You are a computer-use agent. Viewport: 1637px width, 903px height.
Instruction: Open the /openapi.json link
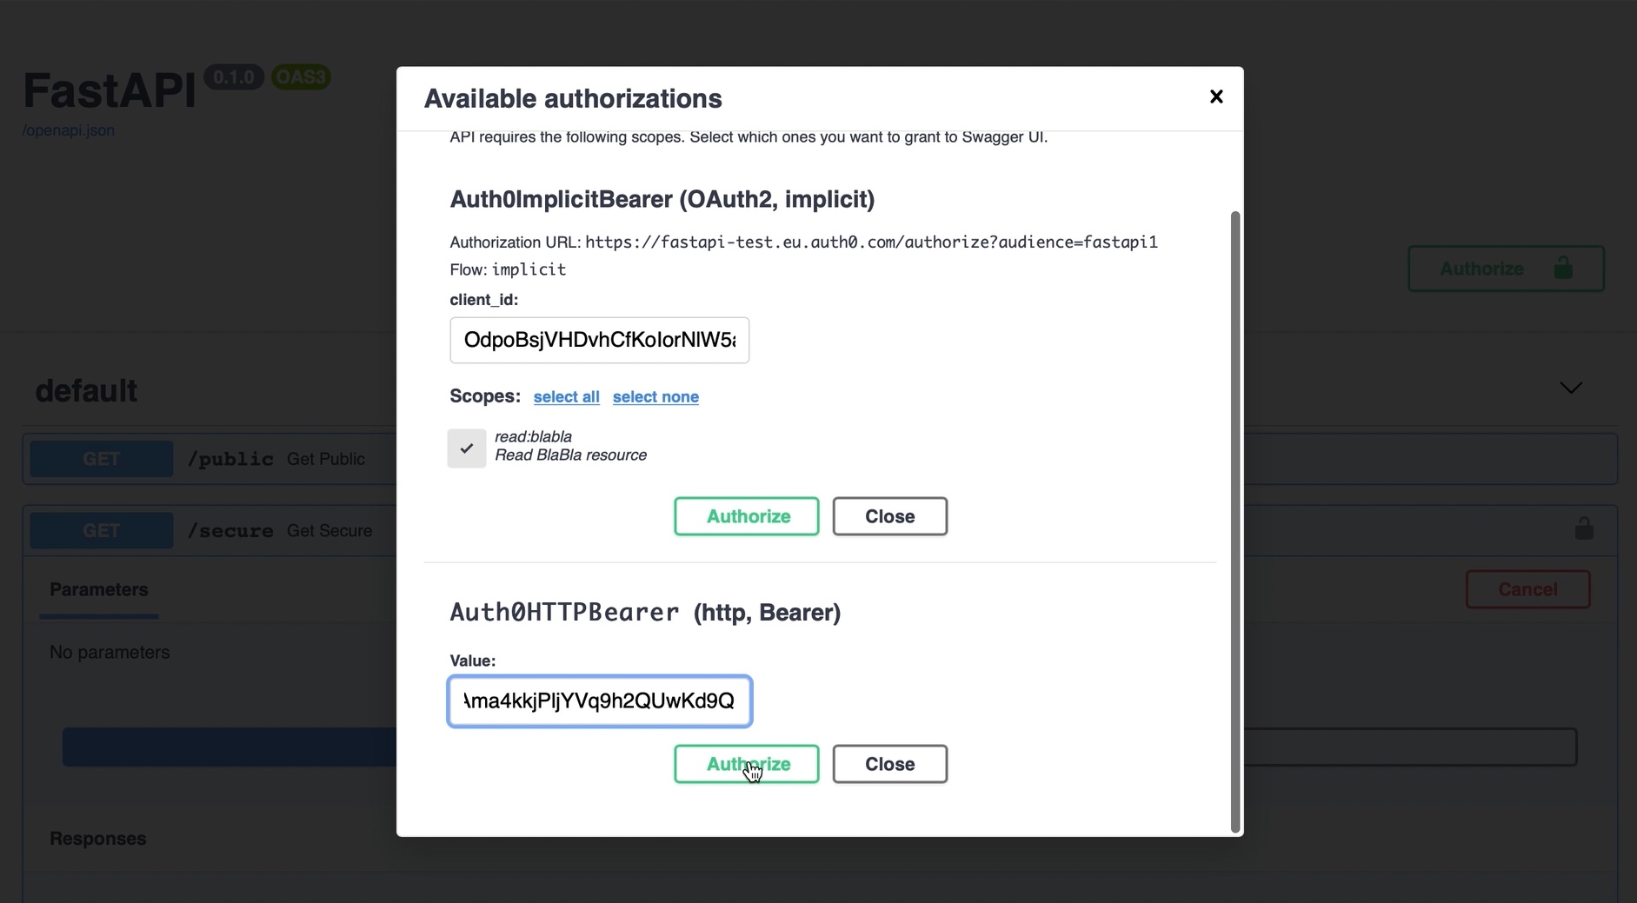pos(69,130)
